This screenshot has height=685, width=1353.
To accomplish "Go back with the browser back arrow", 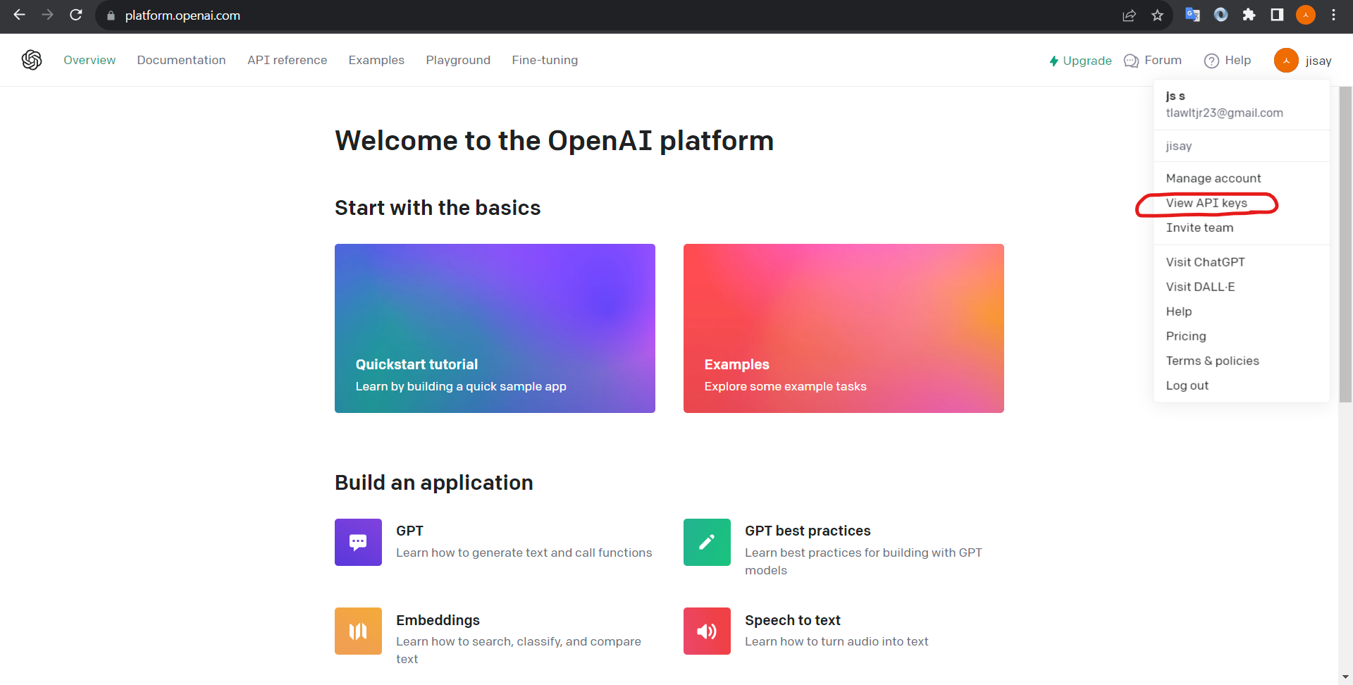I will pos(19,15).
